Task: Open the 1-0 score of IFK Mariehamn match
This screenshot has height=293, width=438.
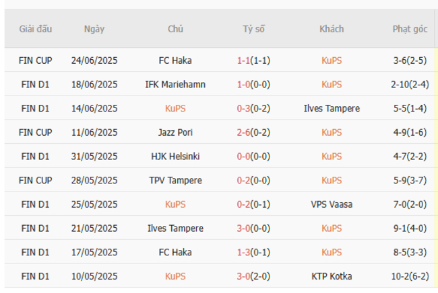Action: pos(244,84)
